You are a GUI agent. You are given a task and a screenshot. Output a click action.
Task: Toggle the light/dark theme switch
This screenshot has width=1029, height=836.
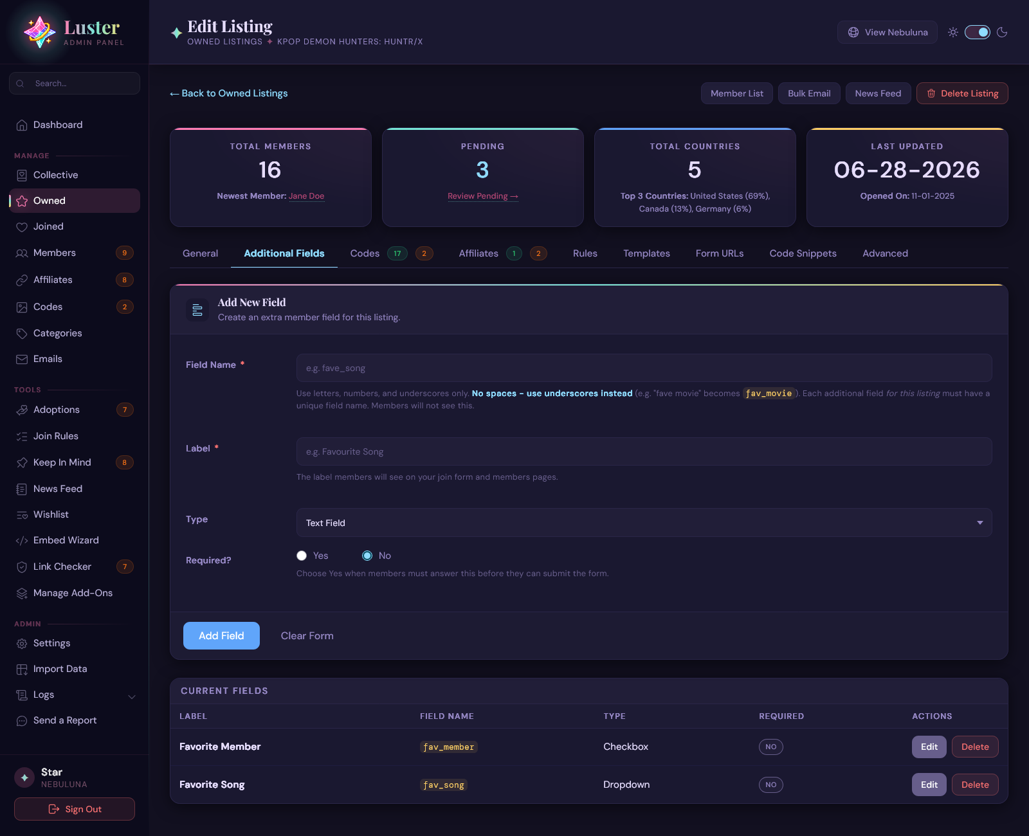tap(977, 32)
